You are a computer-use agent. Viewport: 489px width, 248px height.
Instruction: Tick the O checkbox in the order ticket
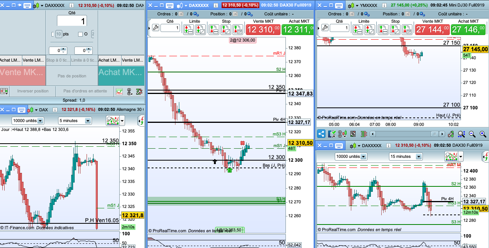80,34
